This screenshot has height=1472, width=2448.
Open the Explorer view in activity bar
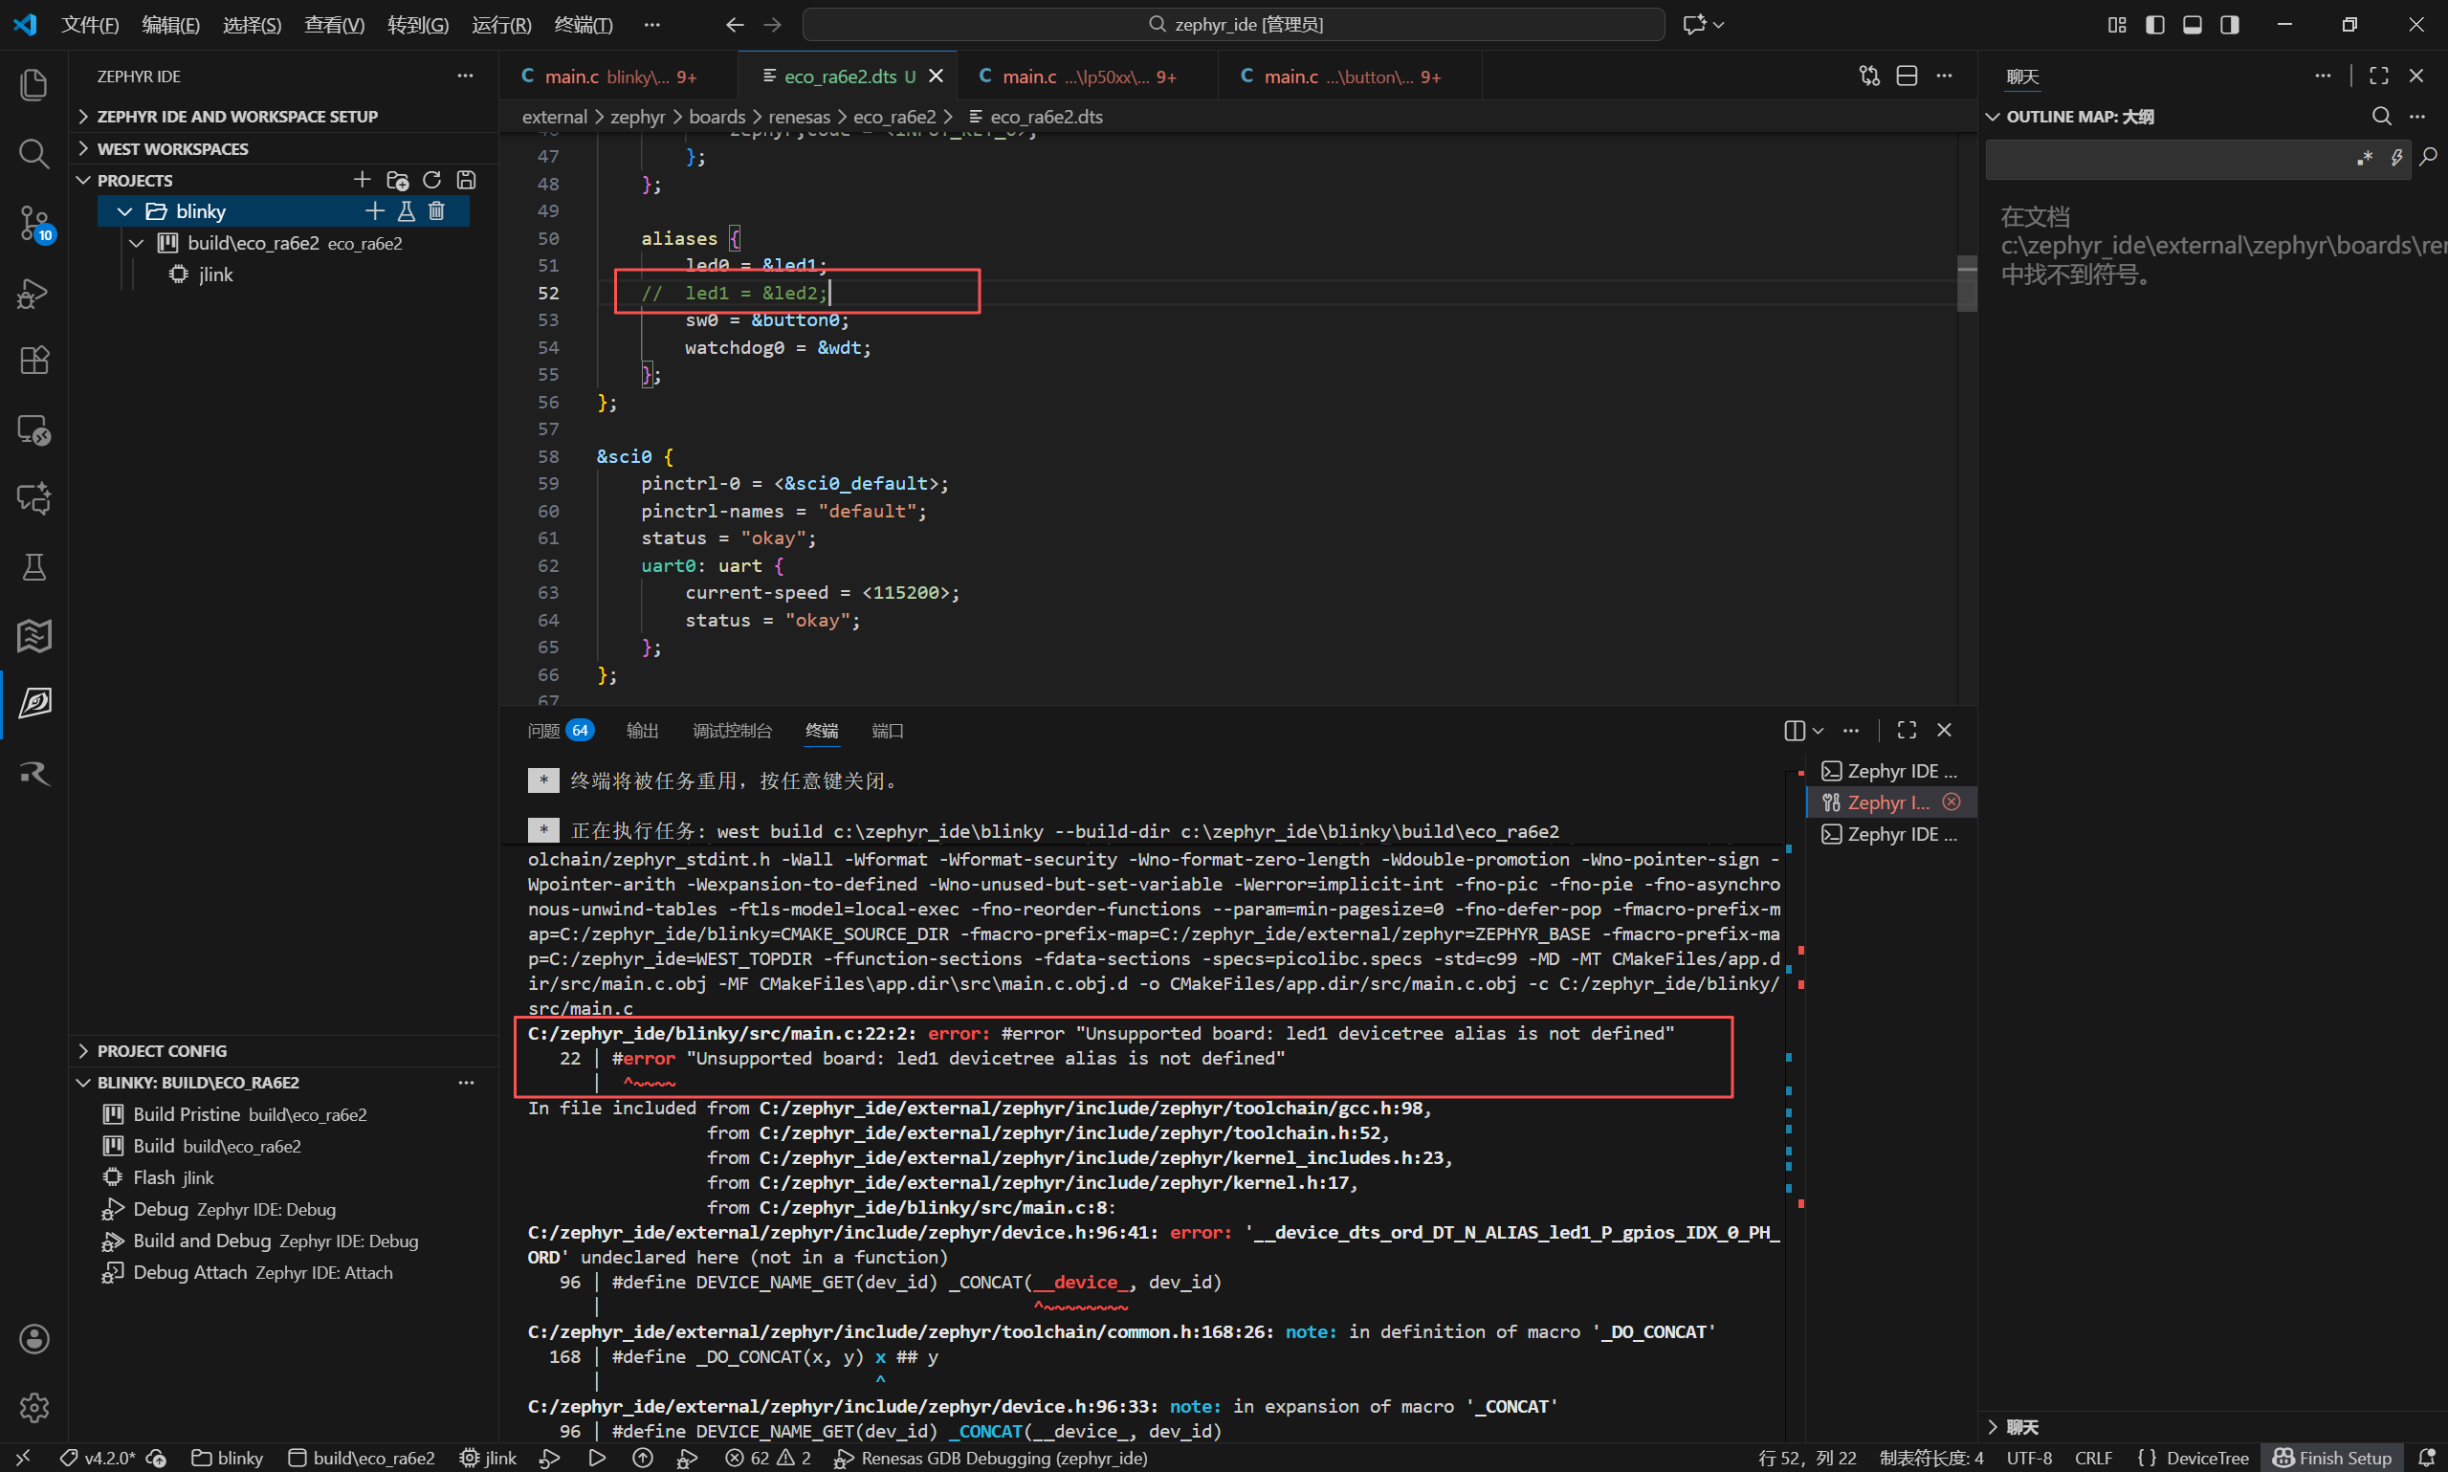coord(33,85)
